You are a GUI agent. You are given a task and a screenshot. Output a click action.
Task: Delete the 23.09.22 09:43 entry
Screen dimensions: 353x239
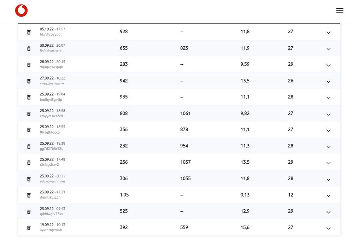click(x=29, y=211)
